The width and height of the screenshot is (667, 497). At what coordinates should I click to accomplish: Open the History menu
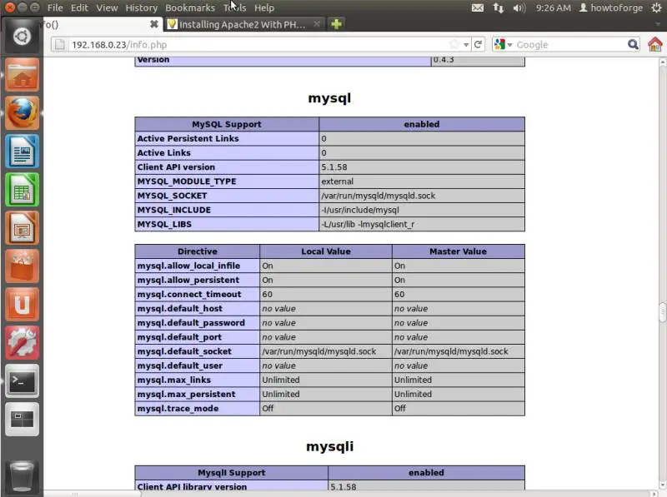tap(141, 7)
